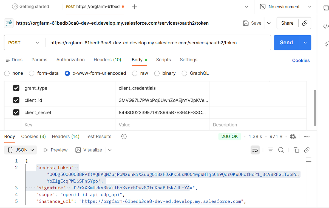Click the copy link icon beside Share
Screen dimensions: 329x208
(305, 23)
